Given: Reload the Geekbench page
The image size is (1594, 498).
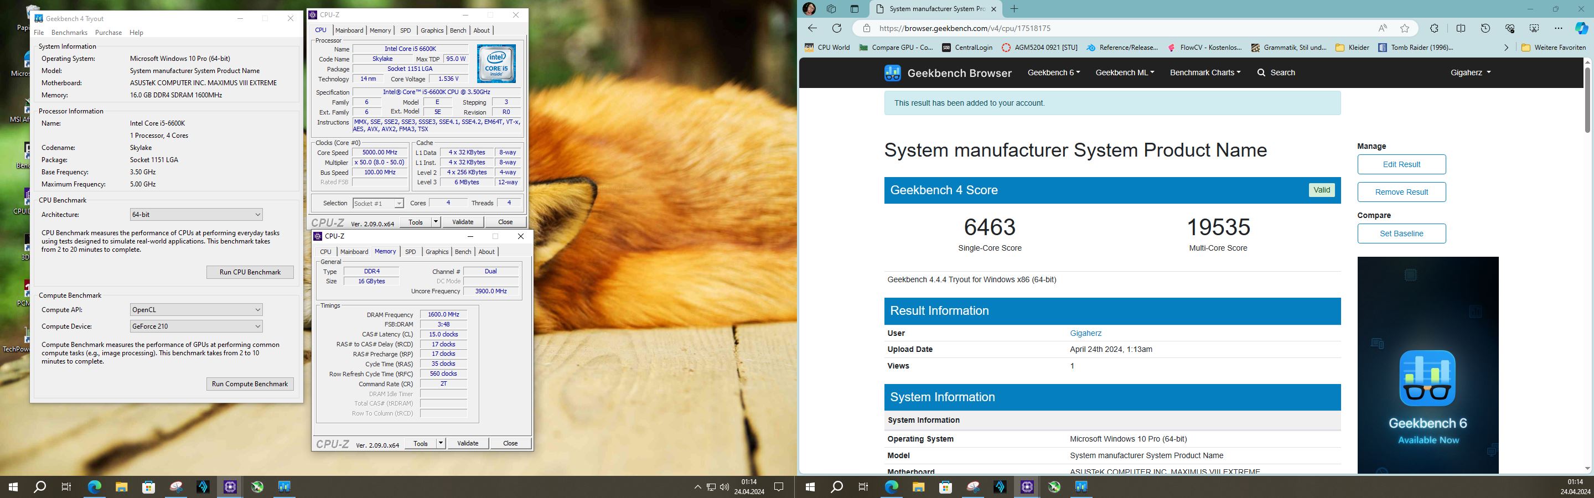Looking at the screenshot, I should (837, 28).
